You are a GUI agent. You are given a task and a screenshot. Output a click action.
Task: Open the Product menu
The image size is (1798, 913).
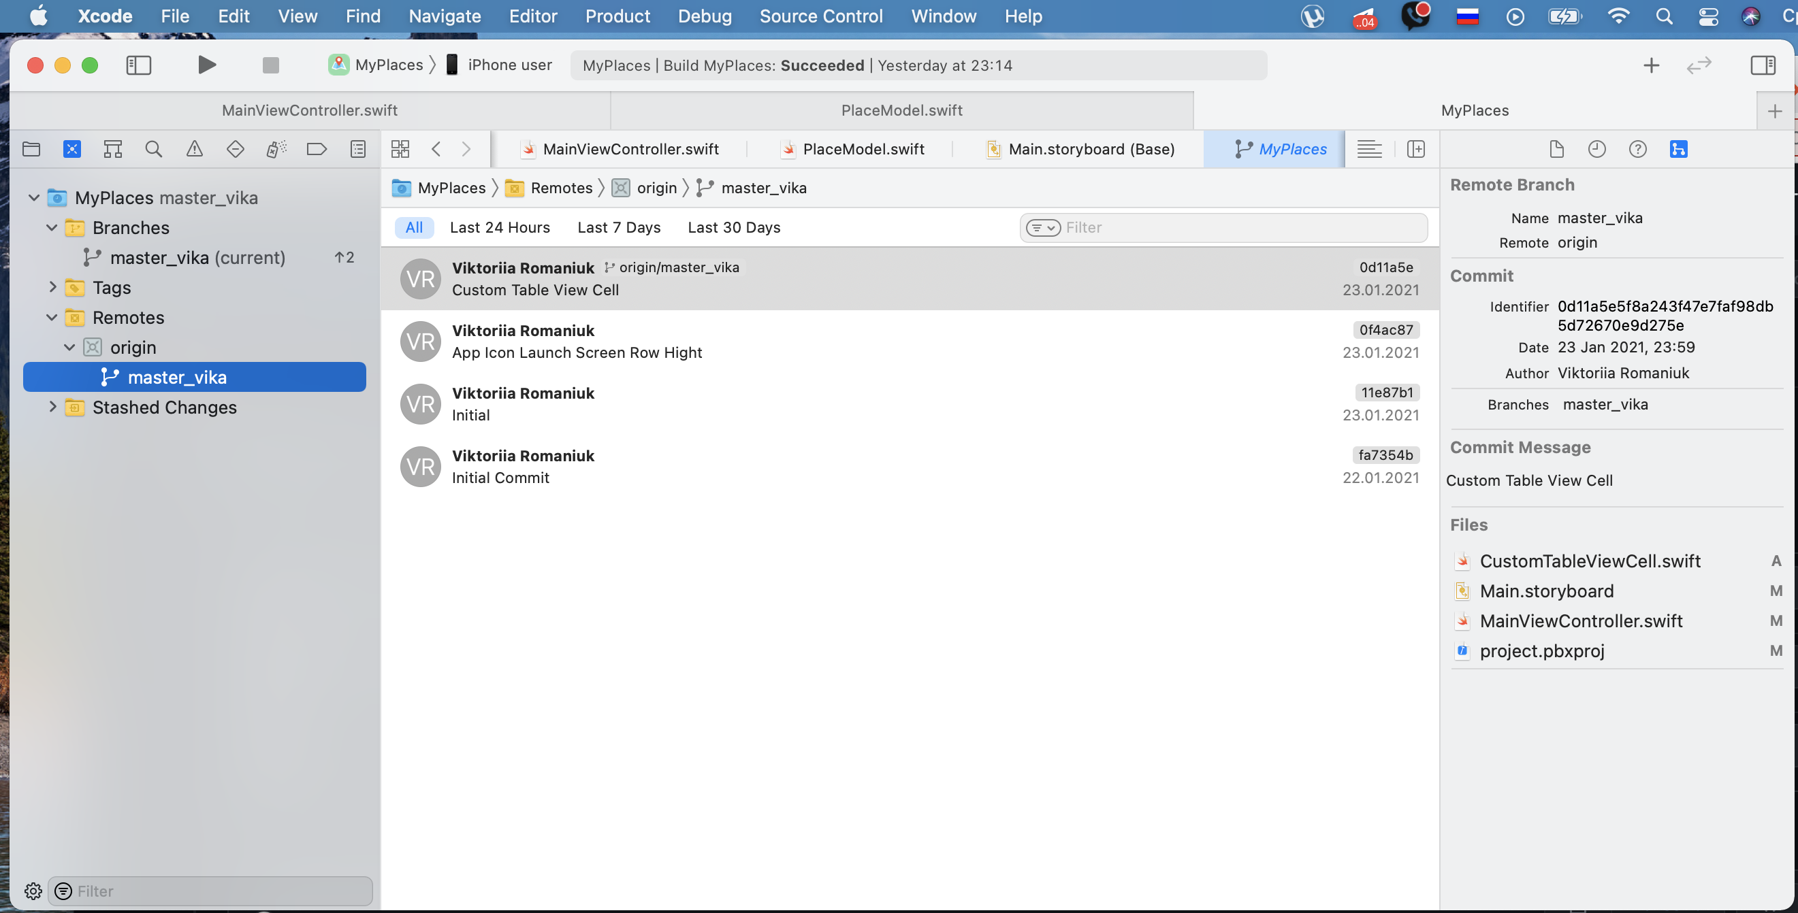tap(617, 16)
